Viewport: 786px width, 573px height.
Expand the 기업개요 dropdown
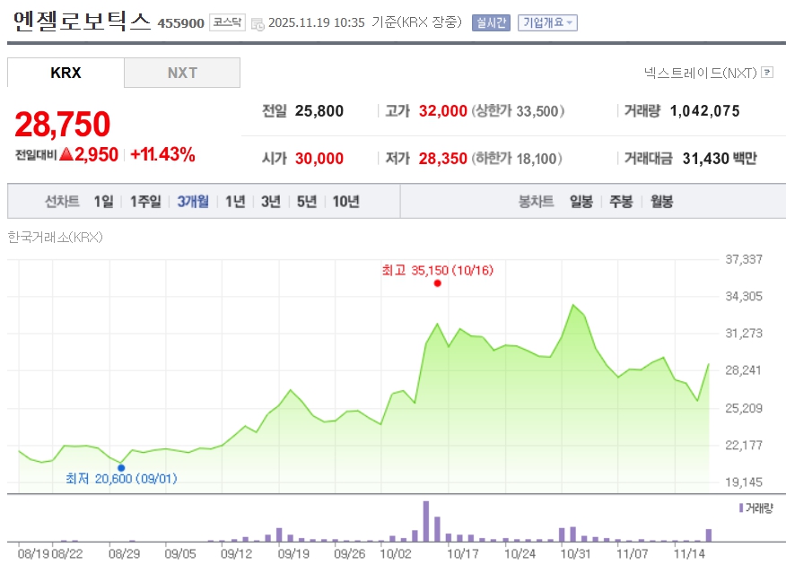(x=548, y=22)
